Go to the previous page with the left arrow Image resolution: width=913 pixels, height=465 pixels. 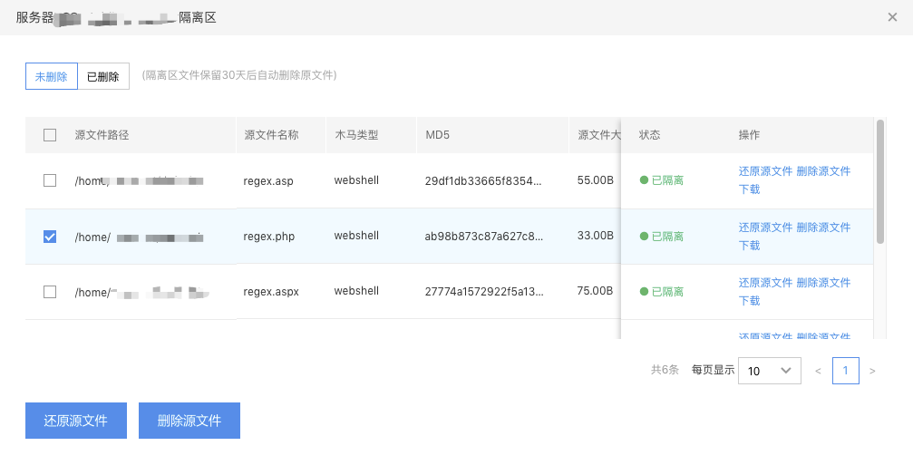(818, 371)
